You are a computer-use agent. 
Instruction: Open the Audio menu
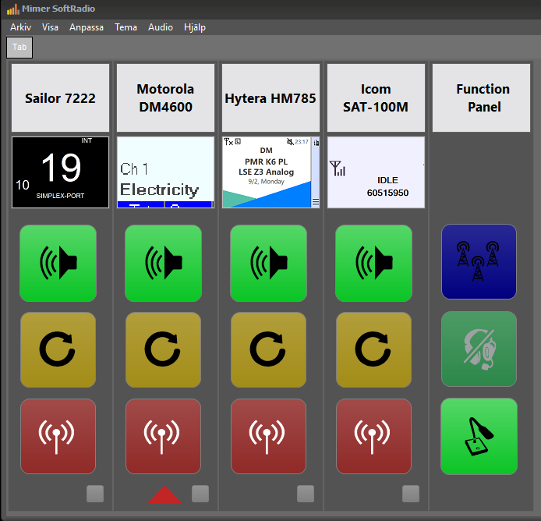(161, 27)
